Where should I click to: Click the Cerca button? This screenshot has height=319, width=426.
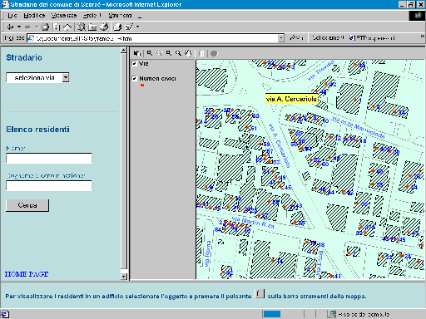click(27, 205)
